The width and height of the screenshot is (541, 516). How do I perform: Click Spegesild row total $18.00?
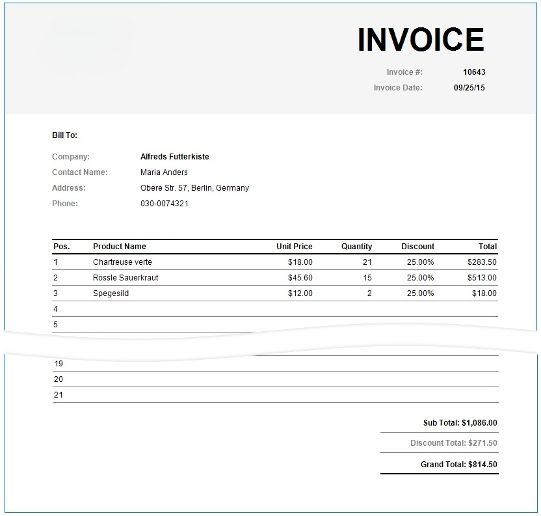coord(484,293)
